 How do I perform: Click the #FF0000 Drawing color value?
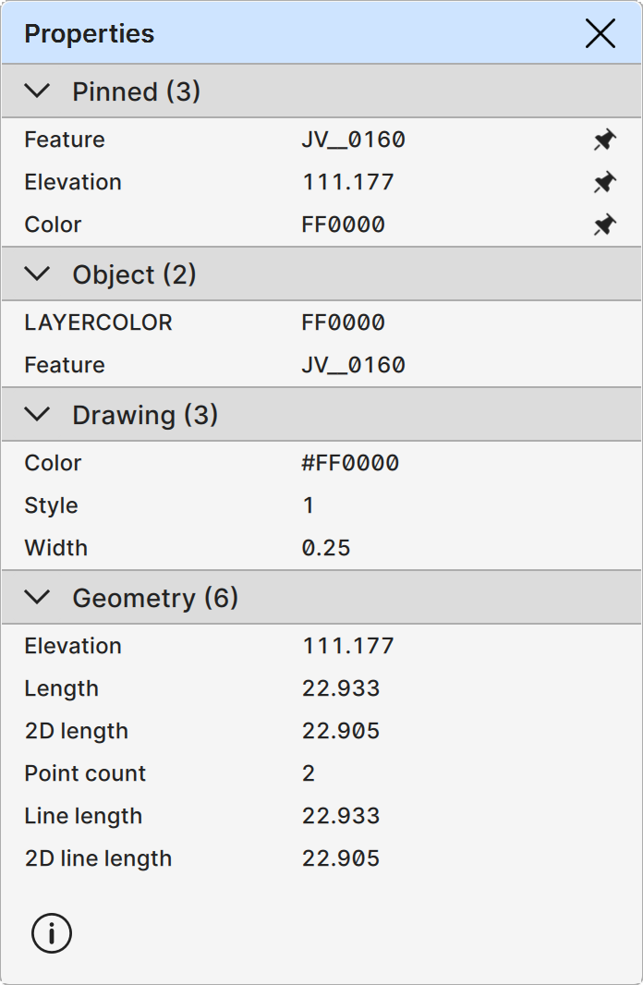click(x=350, y=463)
